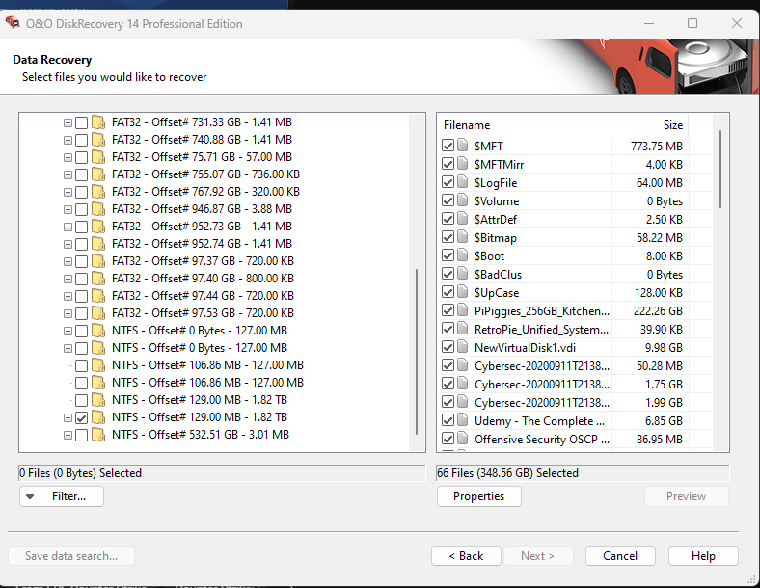This screenshot has height=588, width=760.
Task: Open the Filter dropdown button
Action: point(62,496)
